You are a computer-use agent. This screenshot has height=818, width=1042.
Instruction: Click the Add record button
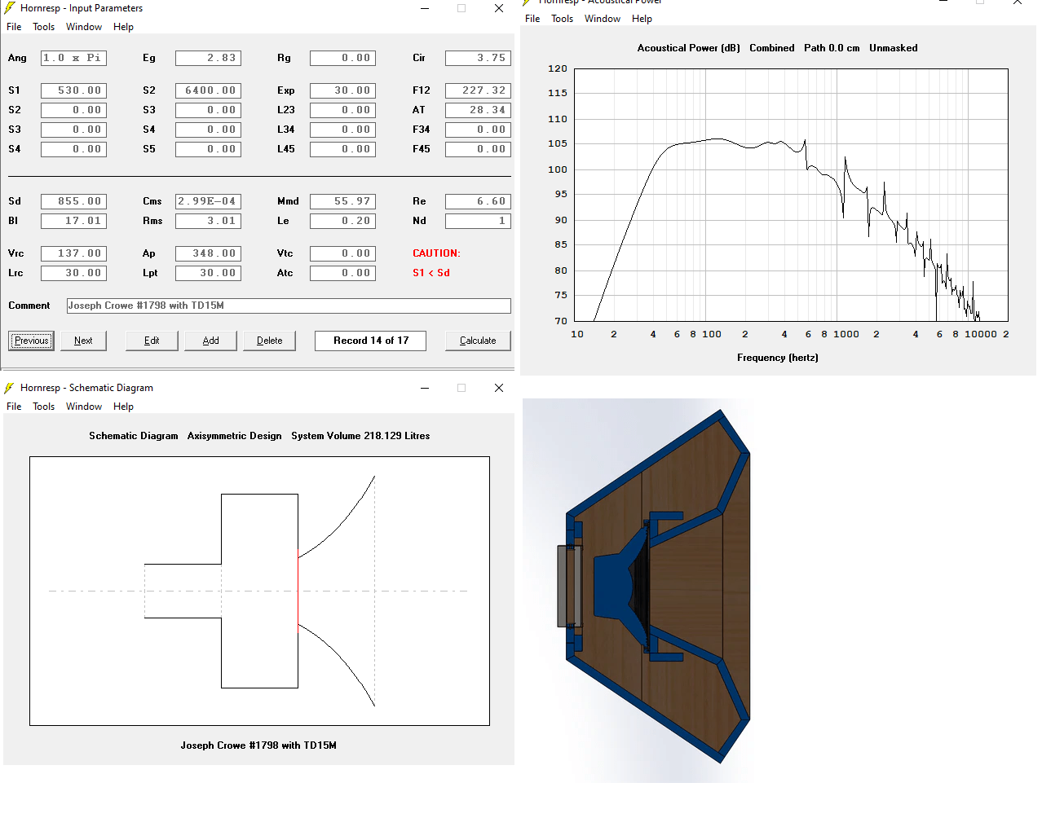(210, 341)
